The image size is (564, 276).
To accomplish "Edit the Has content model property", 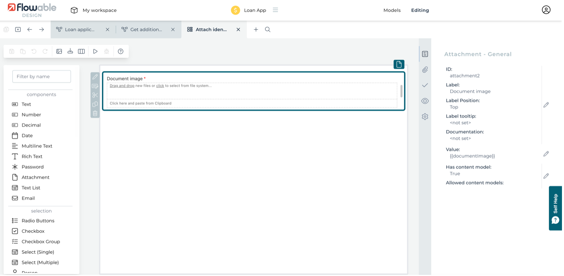I will [546, 176].
